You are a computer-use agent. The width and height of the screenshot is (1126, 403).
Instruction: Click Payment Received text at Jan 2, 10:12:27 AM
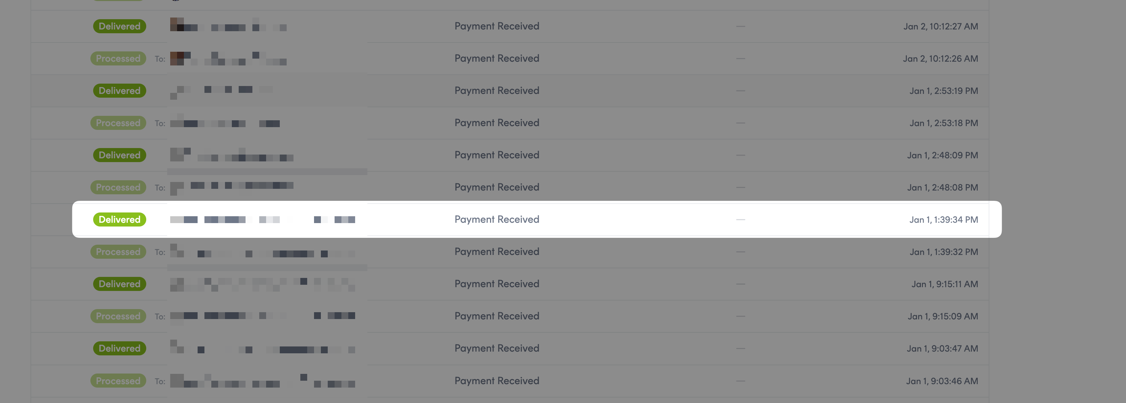(x=497, y=26)
